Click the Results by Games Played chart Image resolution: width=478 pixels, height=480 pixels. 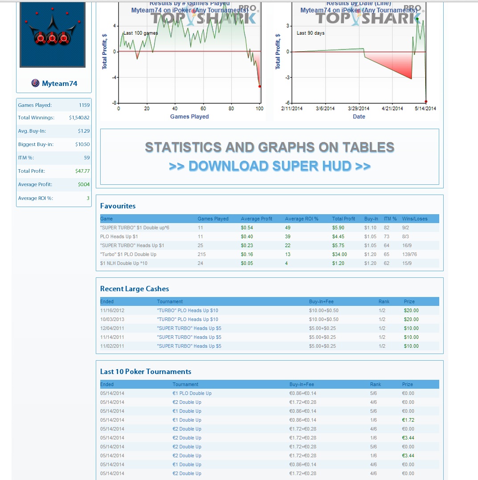[183, 61]
